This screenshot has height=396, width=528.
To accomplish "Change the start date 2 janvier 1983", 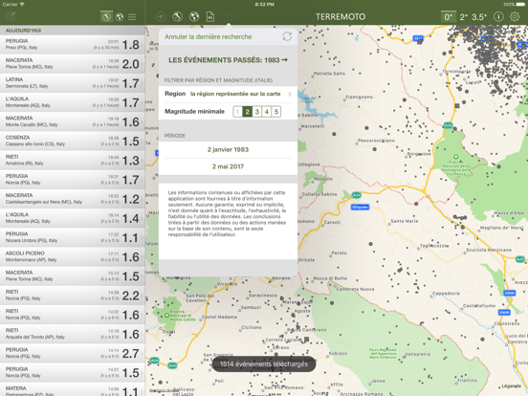I will pos(228,149).
